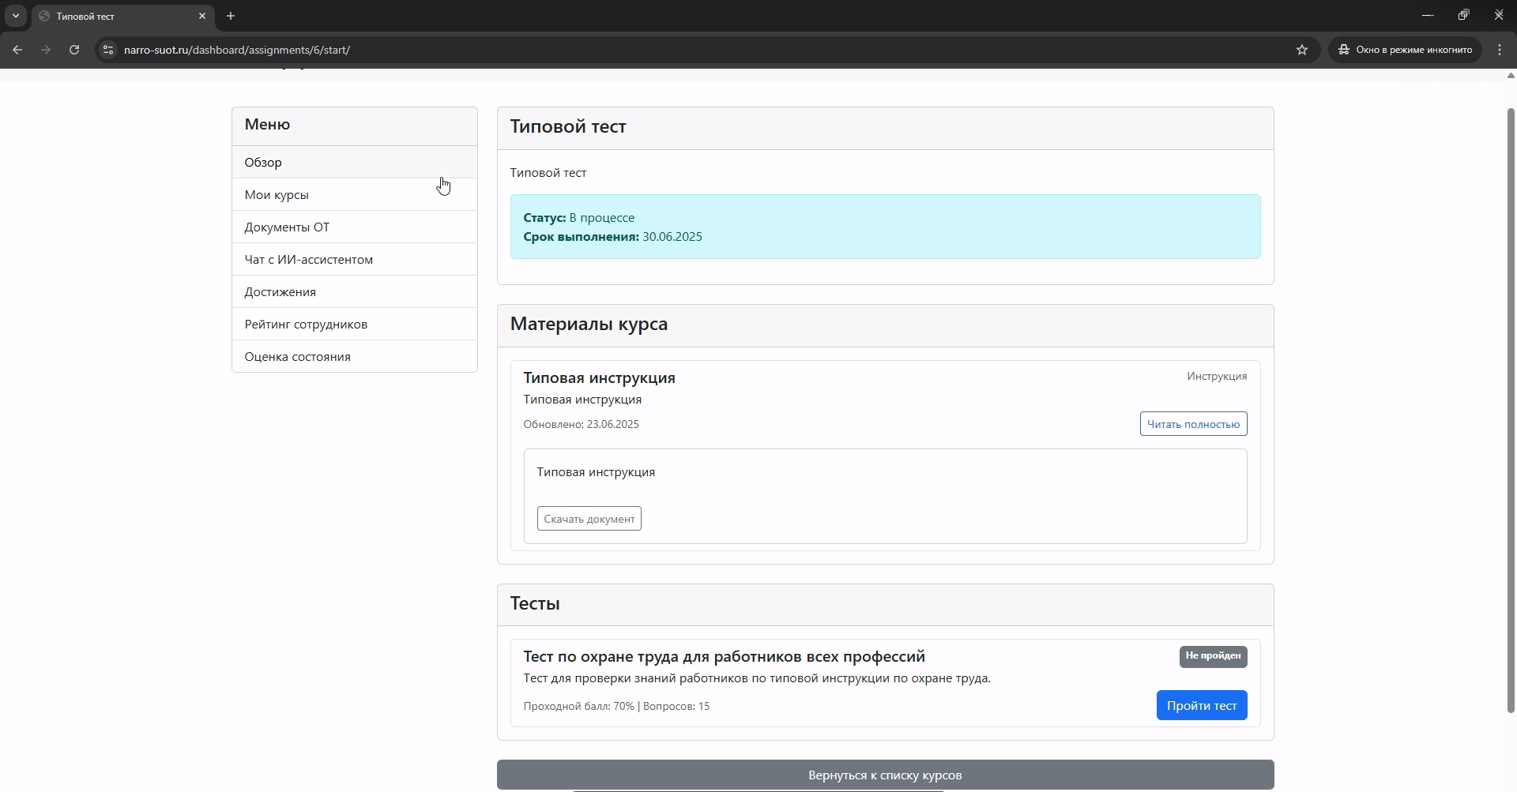
Task: Expand the tab search dropdown arrow
Action: (16, 16)
